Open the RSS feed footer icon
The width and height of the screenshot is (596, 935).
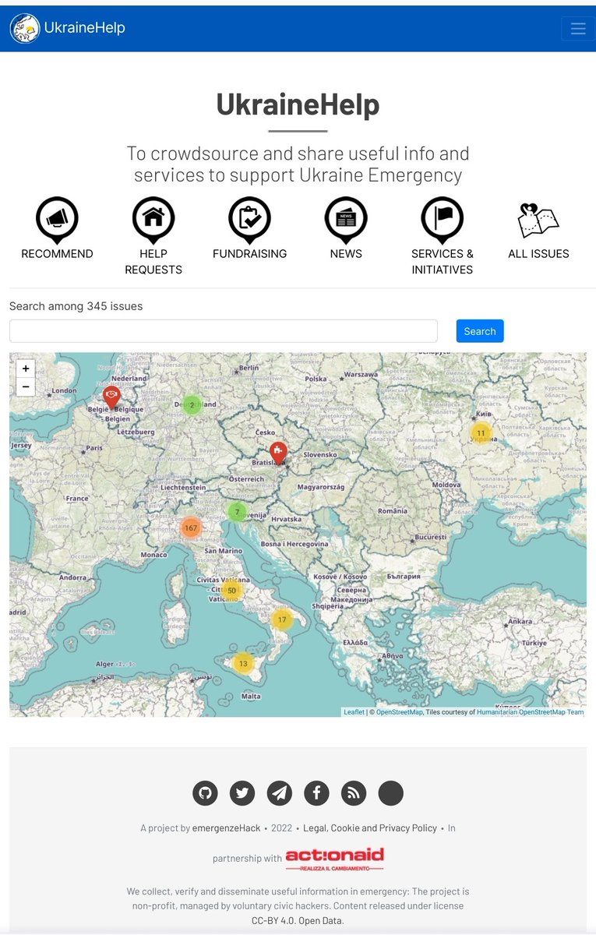pyautogui.click(x=354, y=793)
